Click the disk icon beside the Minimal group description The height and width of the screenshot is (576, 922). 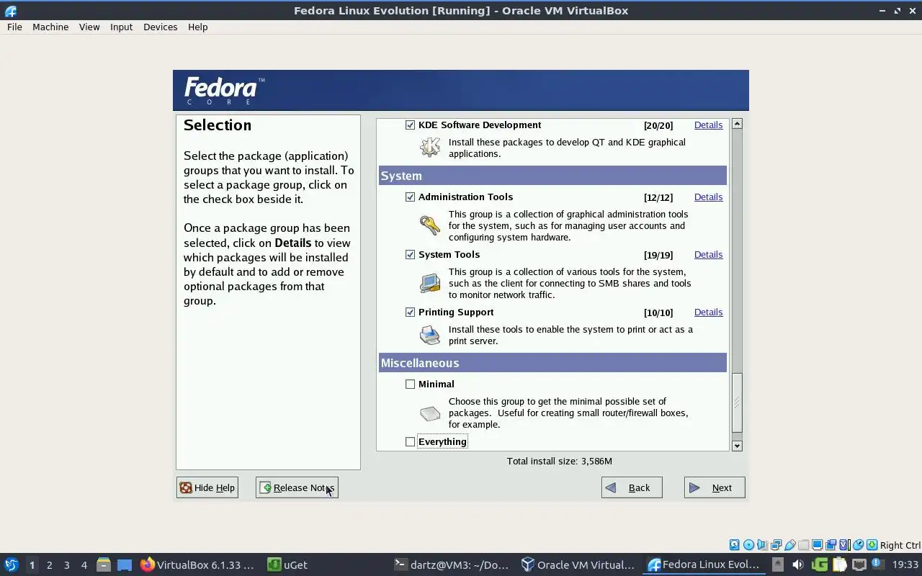[x=430, y=413]
